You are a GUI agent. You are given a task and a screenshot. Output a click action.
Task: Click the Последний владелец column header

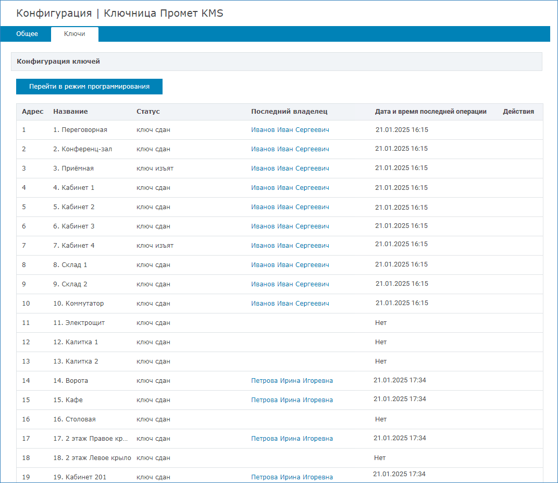coord(289,112)
